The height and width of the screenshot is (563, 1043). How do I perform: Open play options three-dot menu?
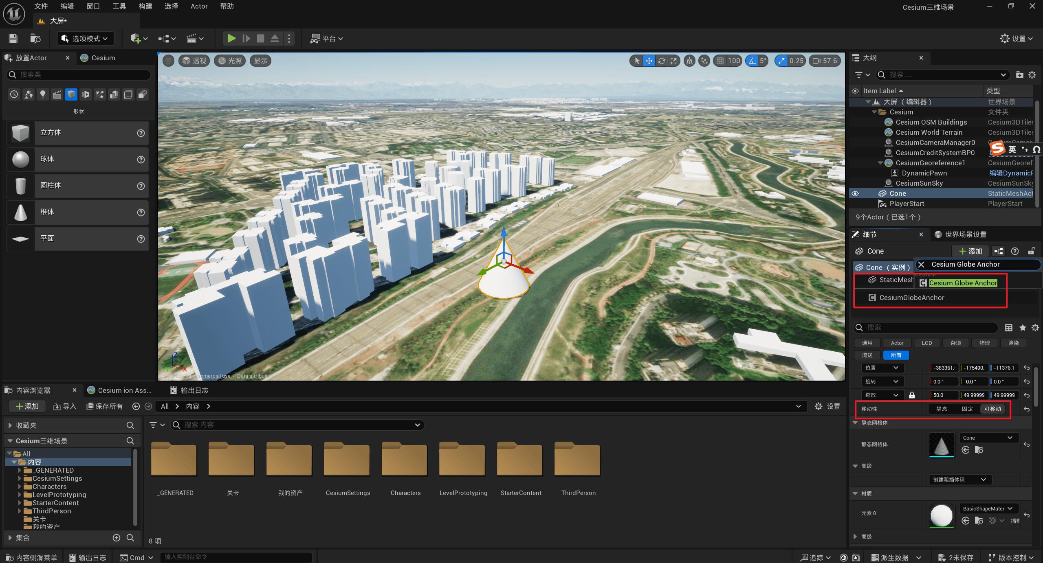tap(289, 38)
